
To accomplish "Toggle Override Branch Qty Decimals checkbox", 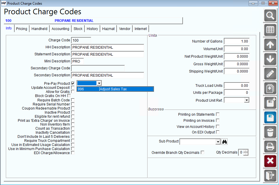I will pos(202,152).
